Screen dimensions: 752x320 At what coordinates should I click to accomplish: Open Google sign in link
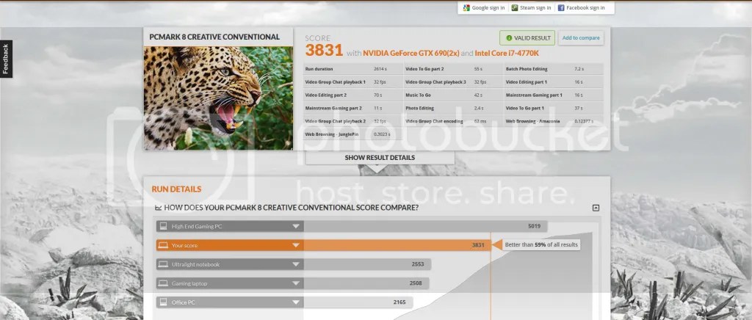click(x=488, y=7)
